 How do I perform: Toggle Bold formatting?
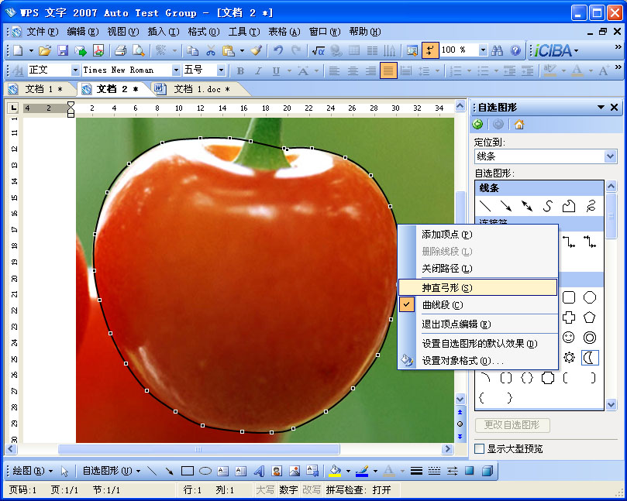point(240,70)
